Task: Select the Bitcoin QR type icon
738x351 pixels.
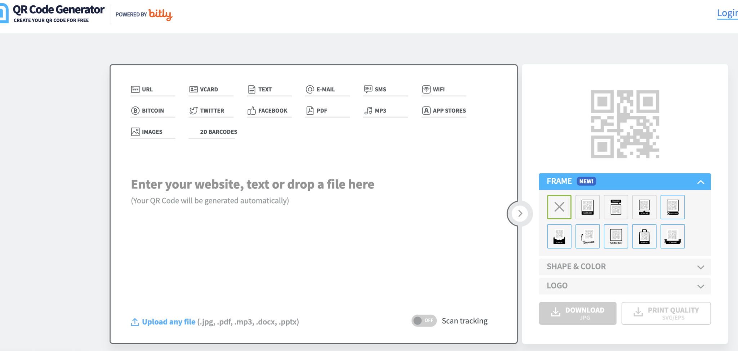Action: tap(135, 111)
